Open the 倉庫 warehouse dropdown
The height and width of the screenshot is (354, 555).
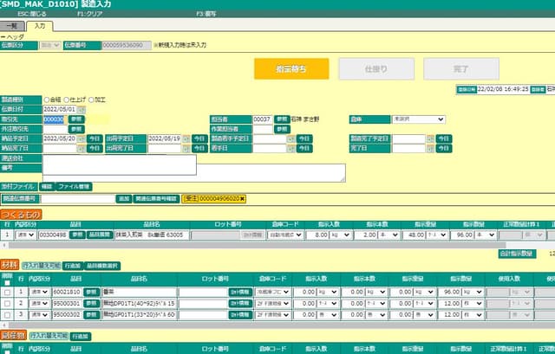click(x=418, y=119)
